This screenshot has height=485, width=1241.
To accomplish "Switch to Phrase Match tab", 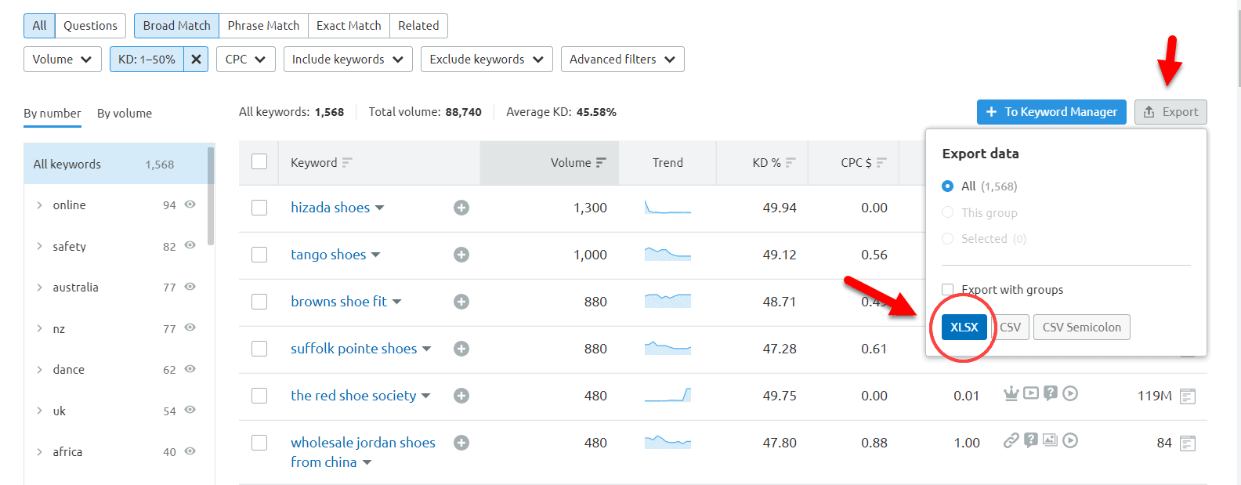I will (263, 26).
